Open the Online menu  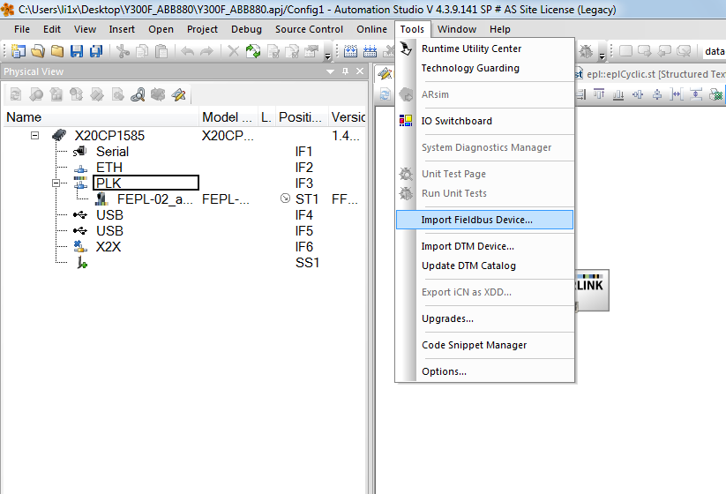(x=371, y=29)
